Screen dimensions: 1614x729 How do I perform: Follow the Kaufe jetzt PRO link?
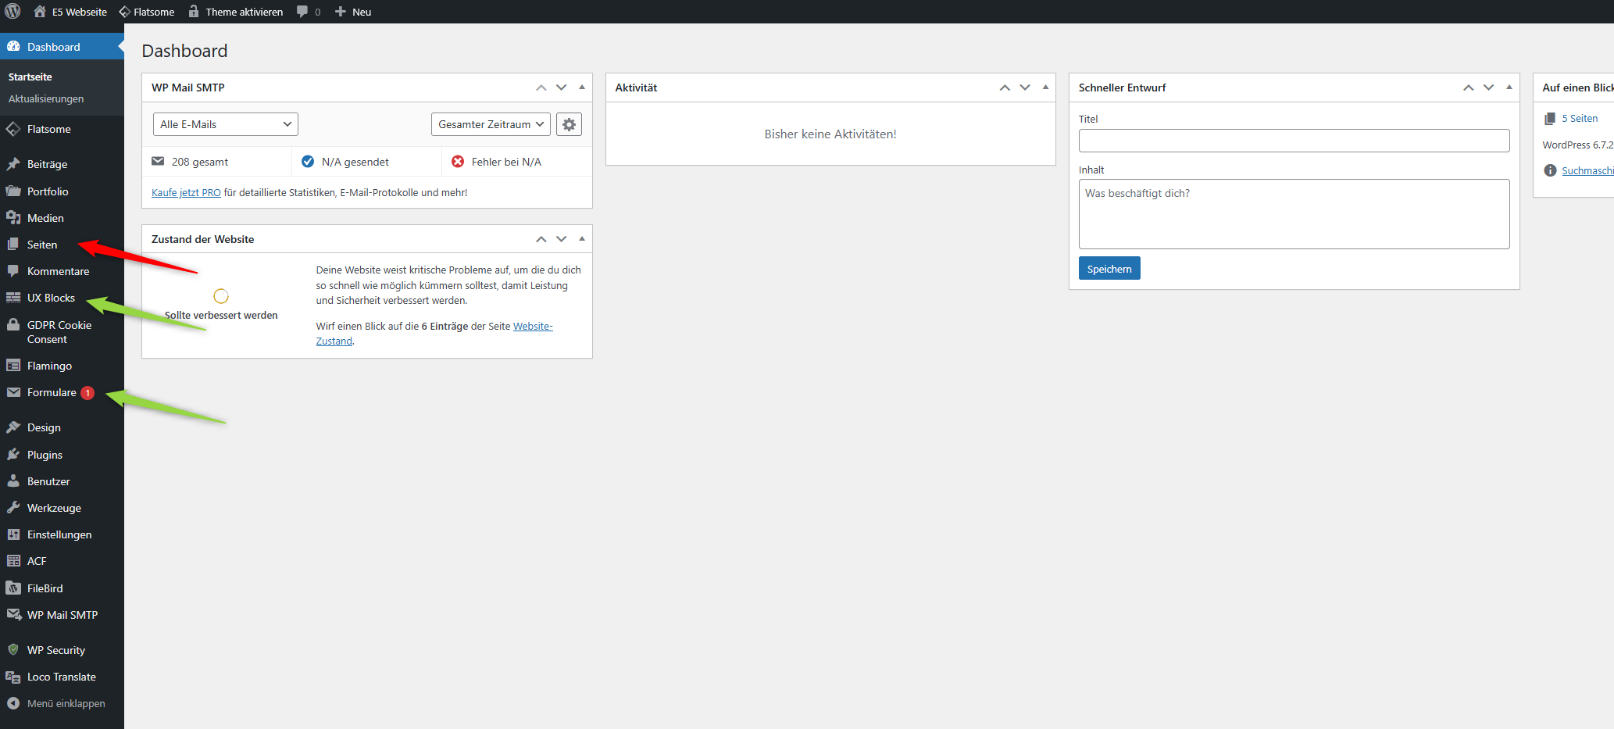click(186, 192)
